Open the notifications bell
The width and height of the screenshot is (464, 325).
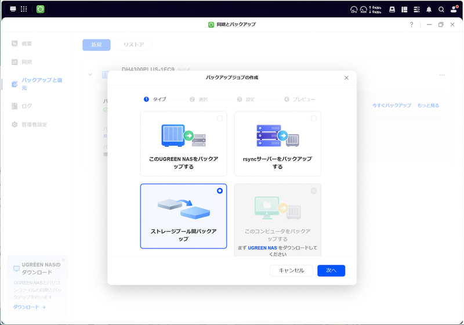tap(429, 9)
